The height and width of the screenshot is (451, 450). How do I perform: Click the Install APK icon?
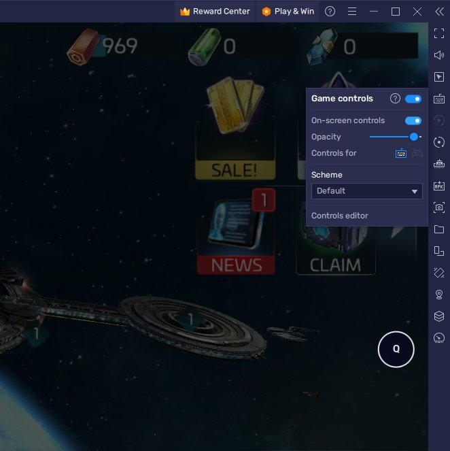[x=439, y=186]
